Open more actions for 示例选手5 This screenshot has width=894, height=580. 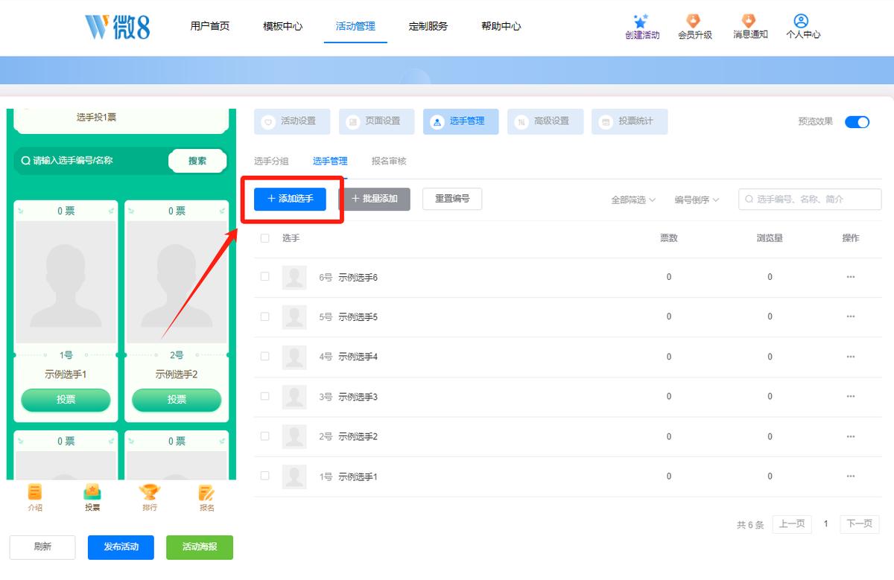pyautogui.click(x=851, y=316)
